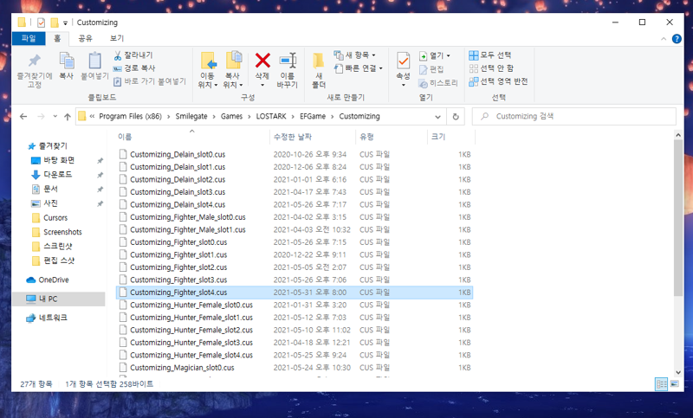Switch to the Home (홈) tab
The image size is (693, 418).
point(57,38)
